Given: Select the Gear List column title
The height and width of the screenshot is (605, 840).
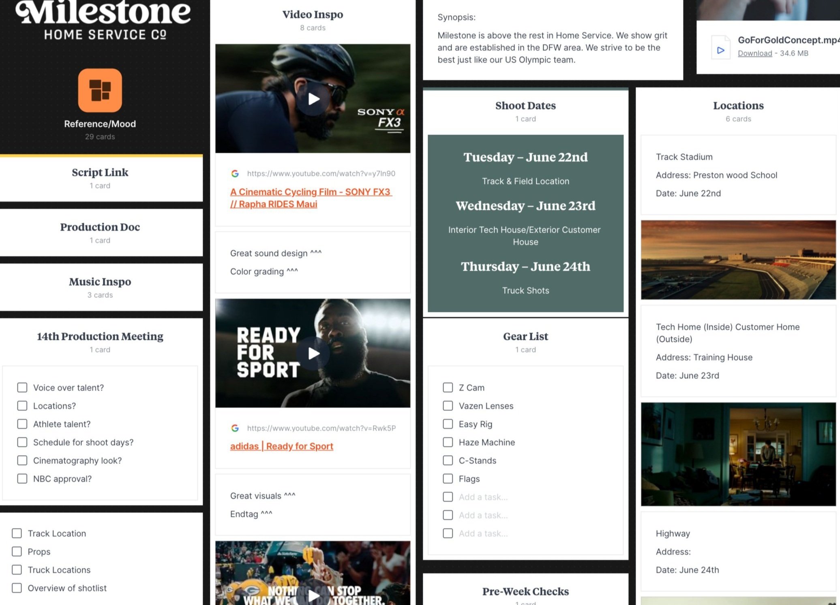Looking at the screenshot, I should (525, 336).
